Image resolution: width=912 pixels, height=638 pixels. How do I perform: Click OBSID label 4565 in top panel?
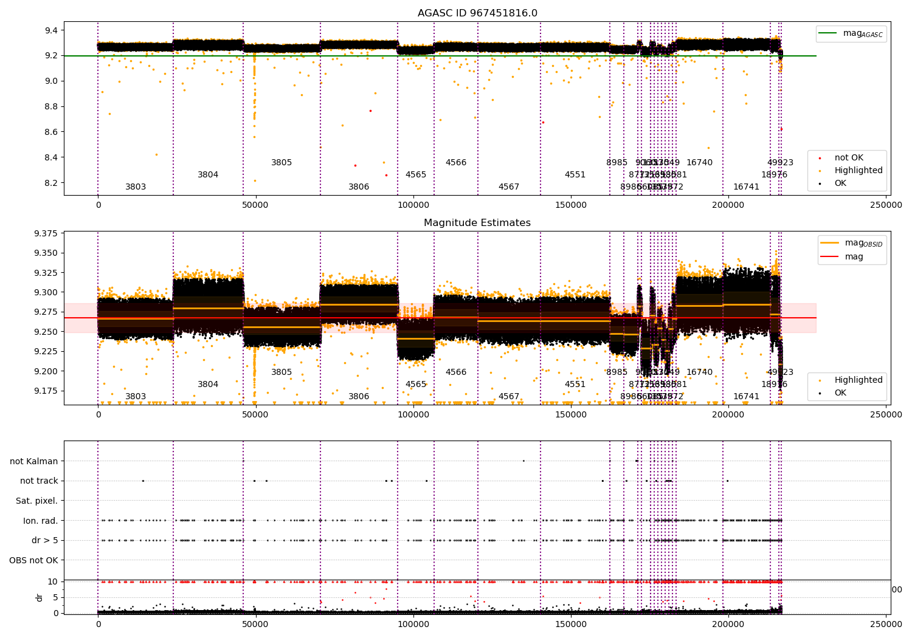pos(416,175)
